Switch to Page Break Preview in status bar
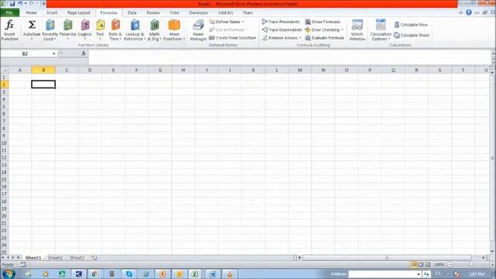Image resolution: width=496 pixels, height=279 pixels. pos(428,264)
